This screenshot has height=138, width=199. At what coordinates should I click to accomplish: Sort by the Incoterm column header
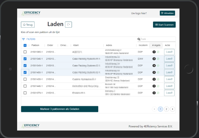tap(143, 45)
